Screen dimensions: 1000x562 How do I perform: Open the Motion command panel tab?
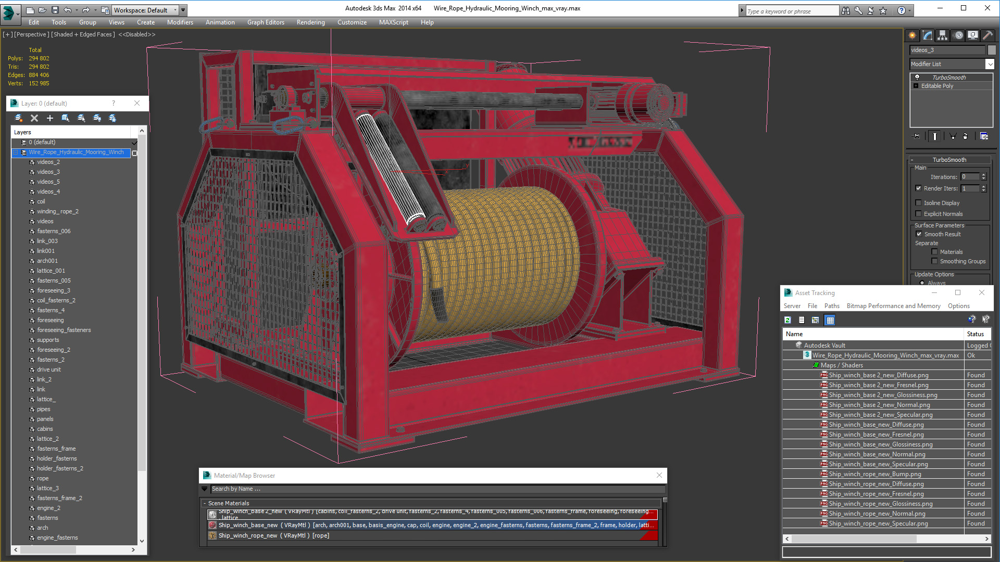[x=958, y=35]
